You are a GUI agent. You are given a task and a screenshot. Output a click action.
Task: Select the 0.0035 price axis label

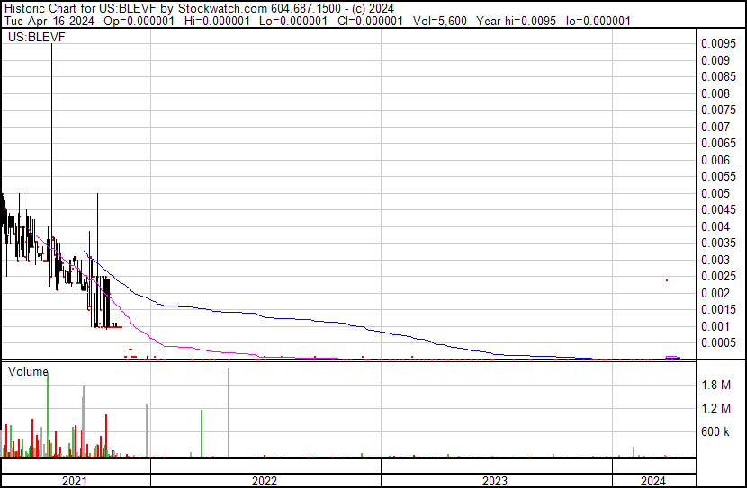[x=718, y=243]
